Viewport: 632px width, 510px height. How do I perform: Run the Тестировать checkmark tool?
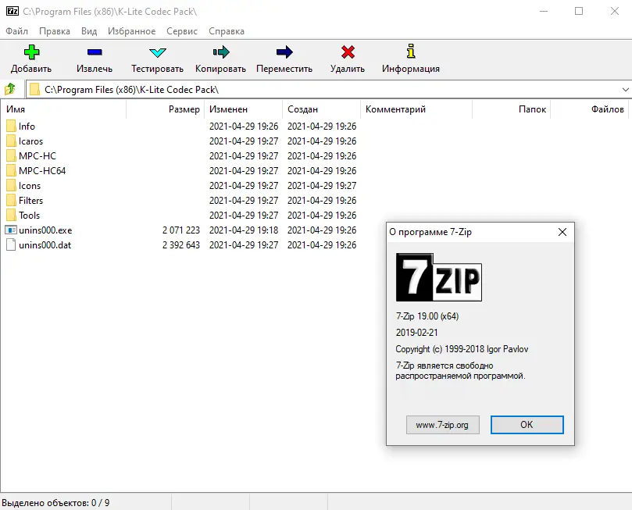point(158,52)
